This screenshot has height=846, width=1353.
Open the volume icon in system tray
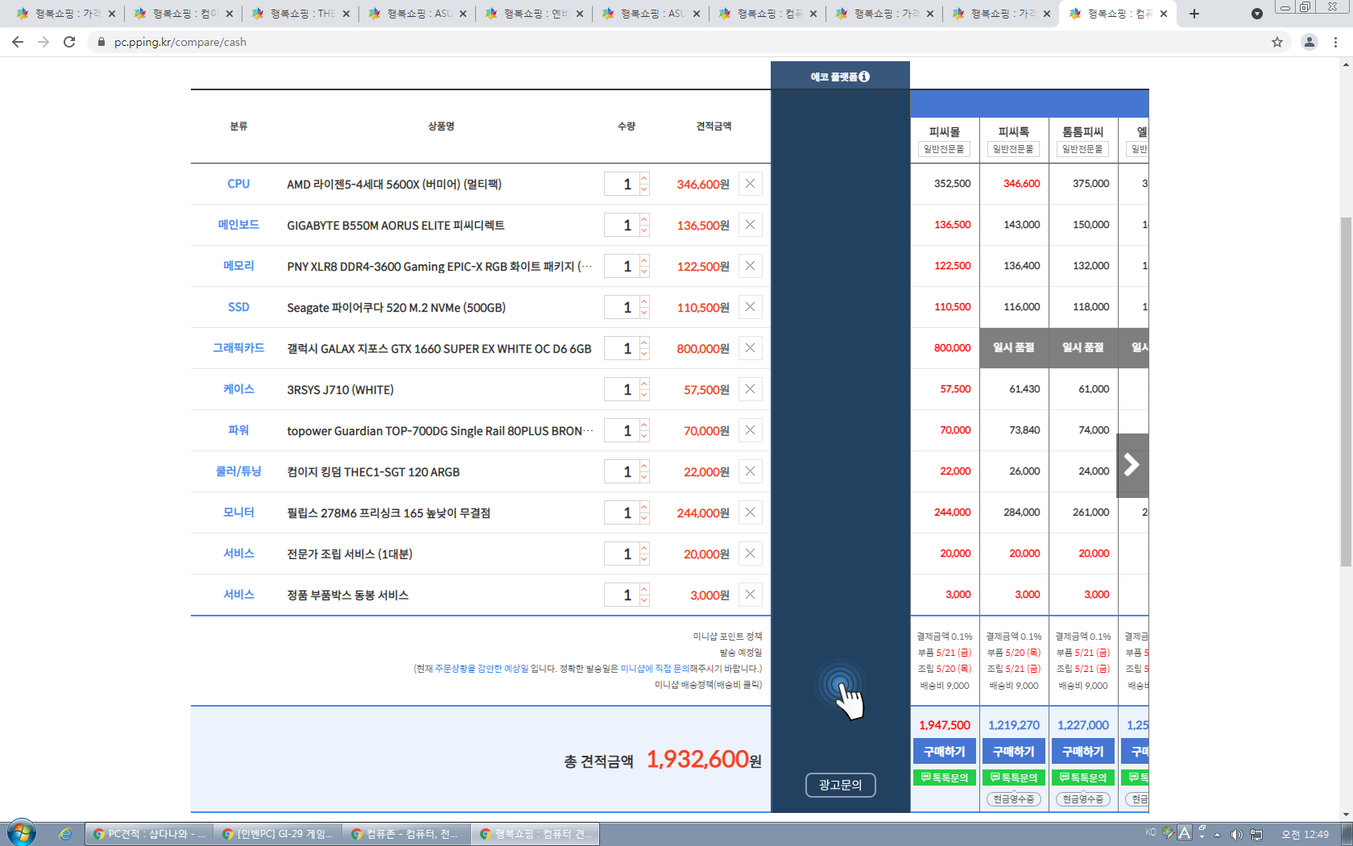pos(1236,834)
